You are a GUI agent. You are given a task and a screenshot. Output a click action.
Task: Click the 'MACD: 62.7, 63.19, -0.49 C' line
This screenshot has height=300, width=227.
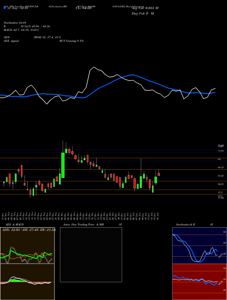coord(21,30)
